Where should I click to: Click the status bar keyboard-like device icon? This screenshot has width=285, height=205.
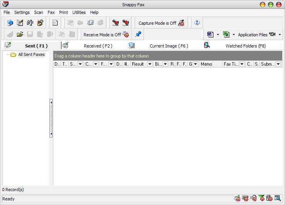click(x=245, y=198)
